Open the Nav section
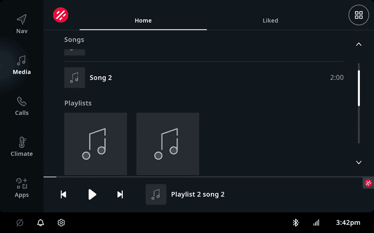This screenshot has height=233, width=374. click(x=21, y=24)
